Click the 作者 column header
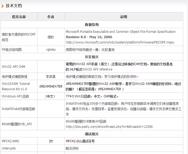Image resolution: width=188 pixels, height=154 pixels. (x=51, y=17)
